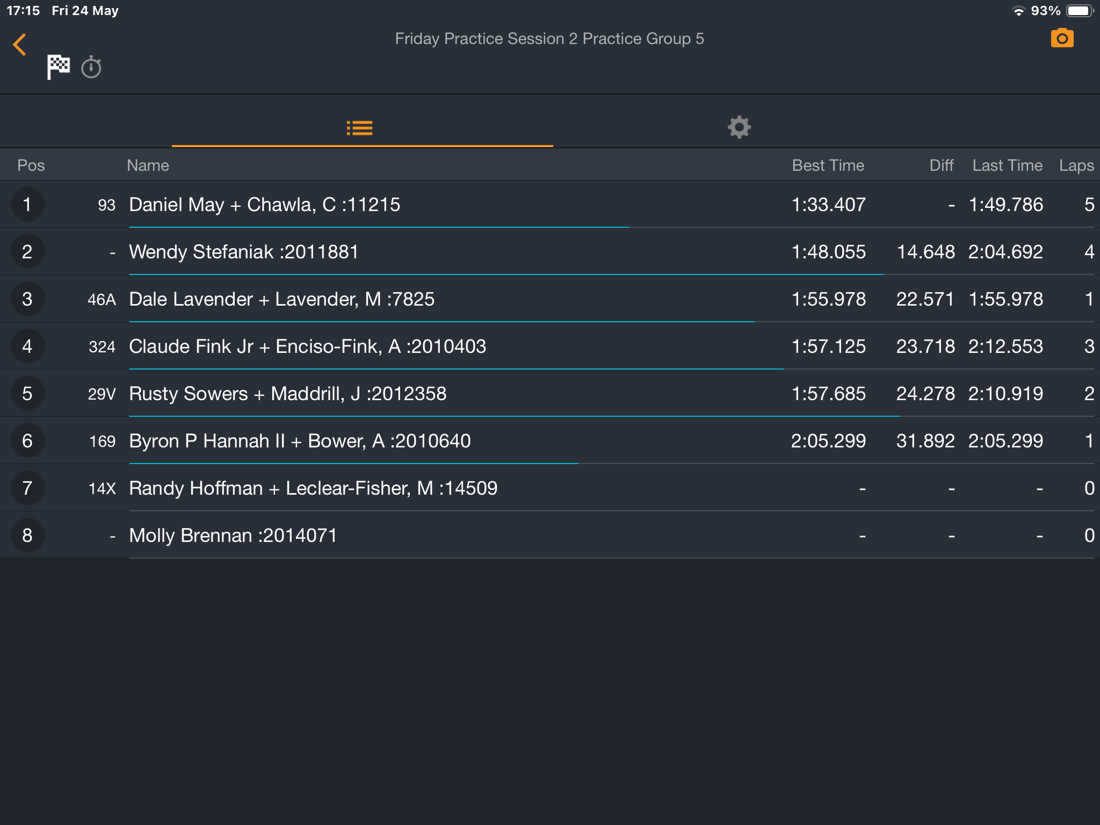
Task: Open Randy Hoffman + Leclear-Fisher row
Action: (550, 488)
